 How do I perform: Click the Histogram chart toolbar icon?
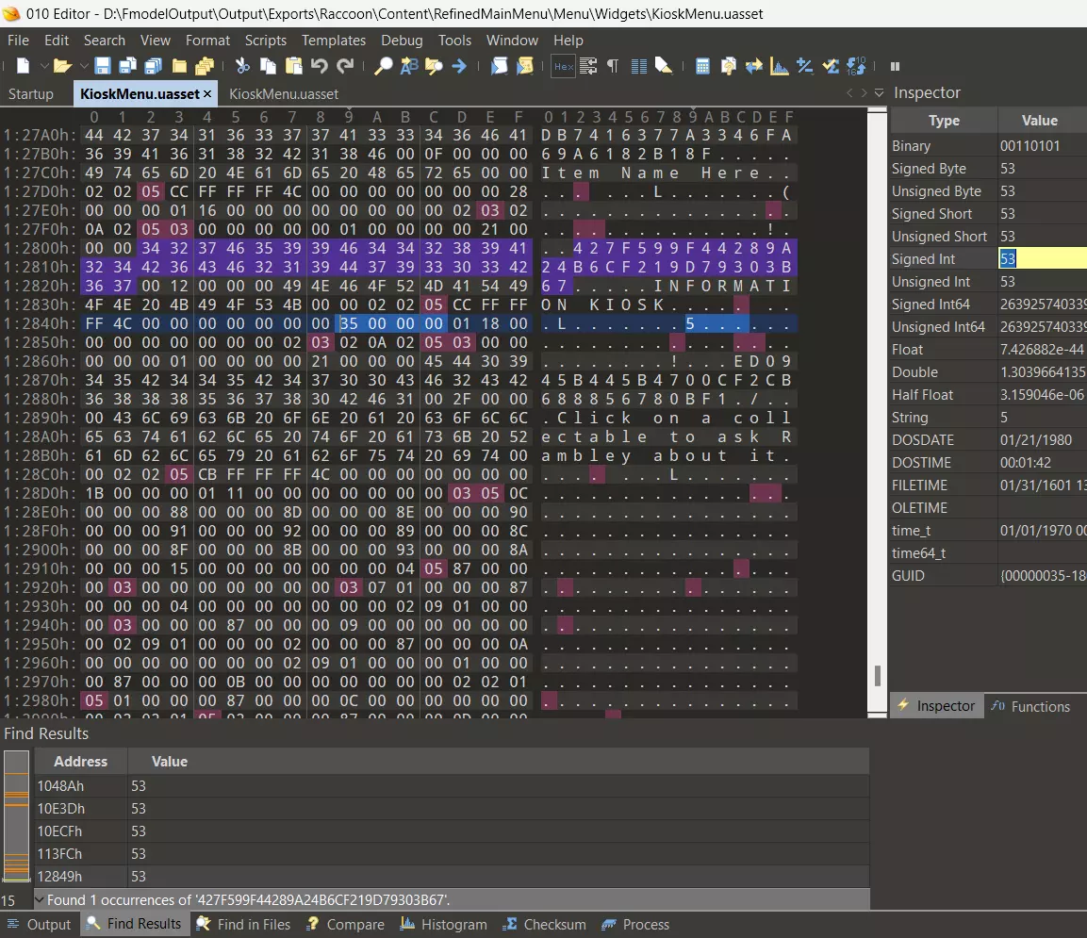pyautogui.click(x=780, y=66)
